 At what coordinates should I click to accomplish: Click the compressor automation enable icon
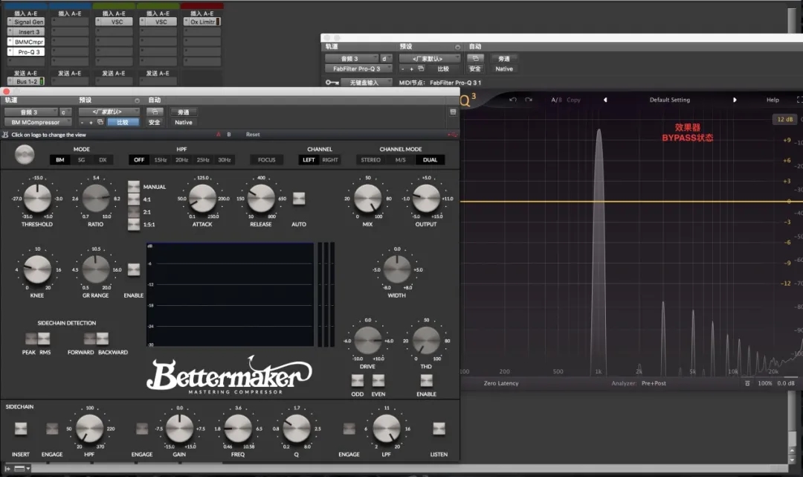click(155, 112)
